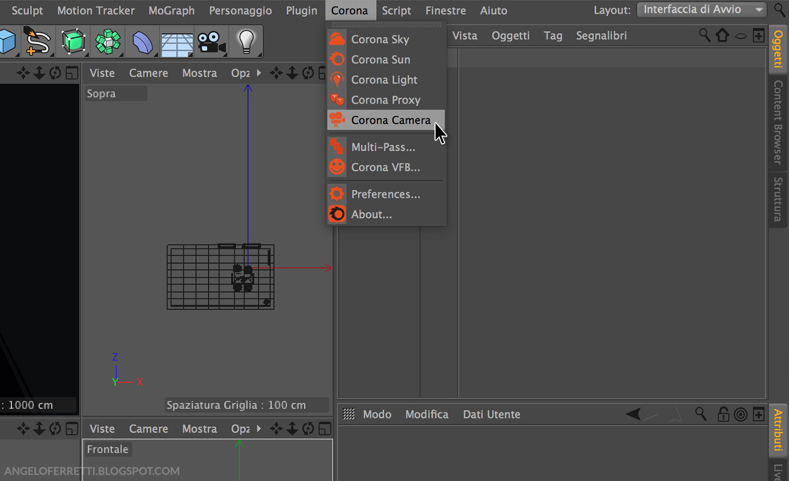Open the Finestre menu
The image size is (789, 481).
coord(446,11)
